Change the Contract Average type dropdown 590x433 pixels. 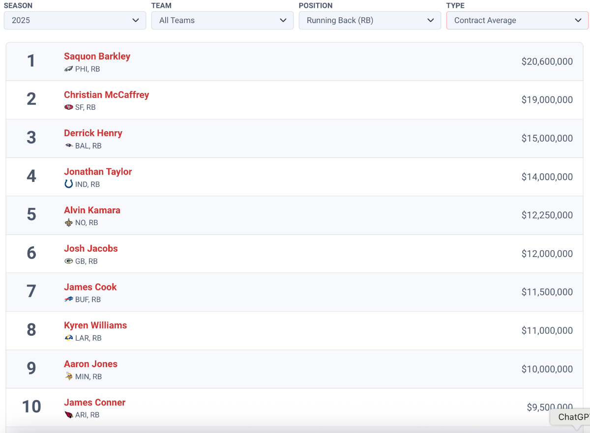click(517, 21)
